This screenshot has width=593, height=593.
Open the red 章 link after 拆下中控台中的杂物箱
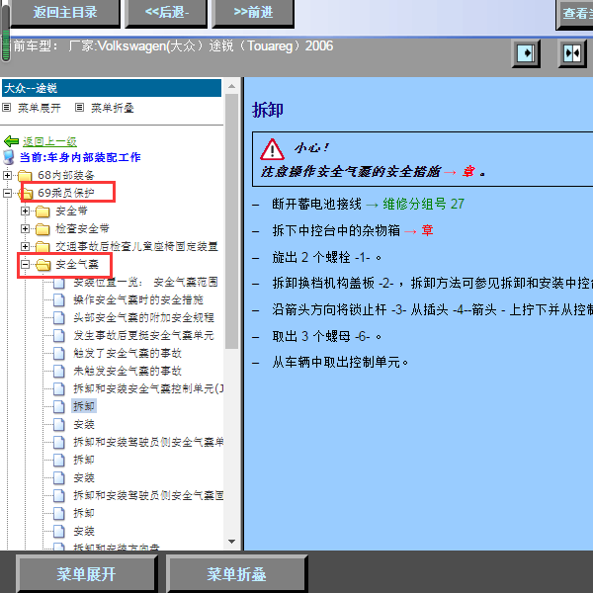(x=427, y=230)
